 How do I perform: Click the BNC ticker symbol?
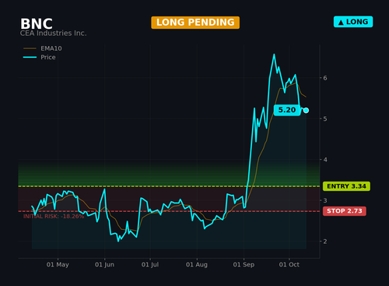(x=37, y=24)
